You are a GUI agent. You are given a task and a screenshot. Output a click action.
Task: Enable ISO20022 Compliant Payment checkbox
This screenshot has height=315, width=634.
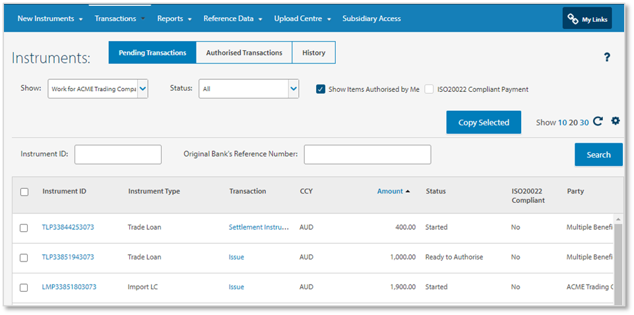pyautogui.click(x=429, y=89)
